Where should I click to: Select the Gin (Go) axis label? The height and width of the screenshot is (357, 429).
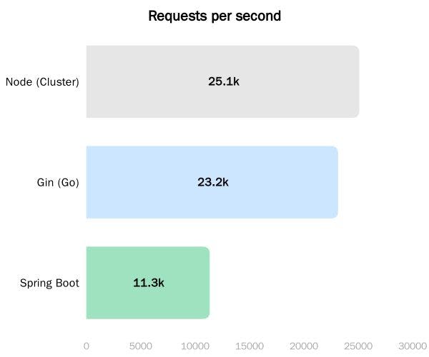pos(58,182)
